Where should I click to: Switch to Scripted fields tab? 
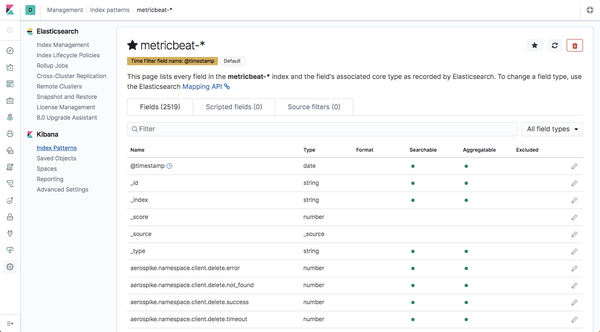pyautogui.click(x=234, y=107)
